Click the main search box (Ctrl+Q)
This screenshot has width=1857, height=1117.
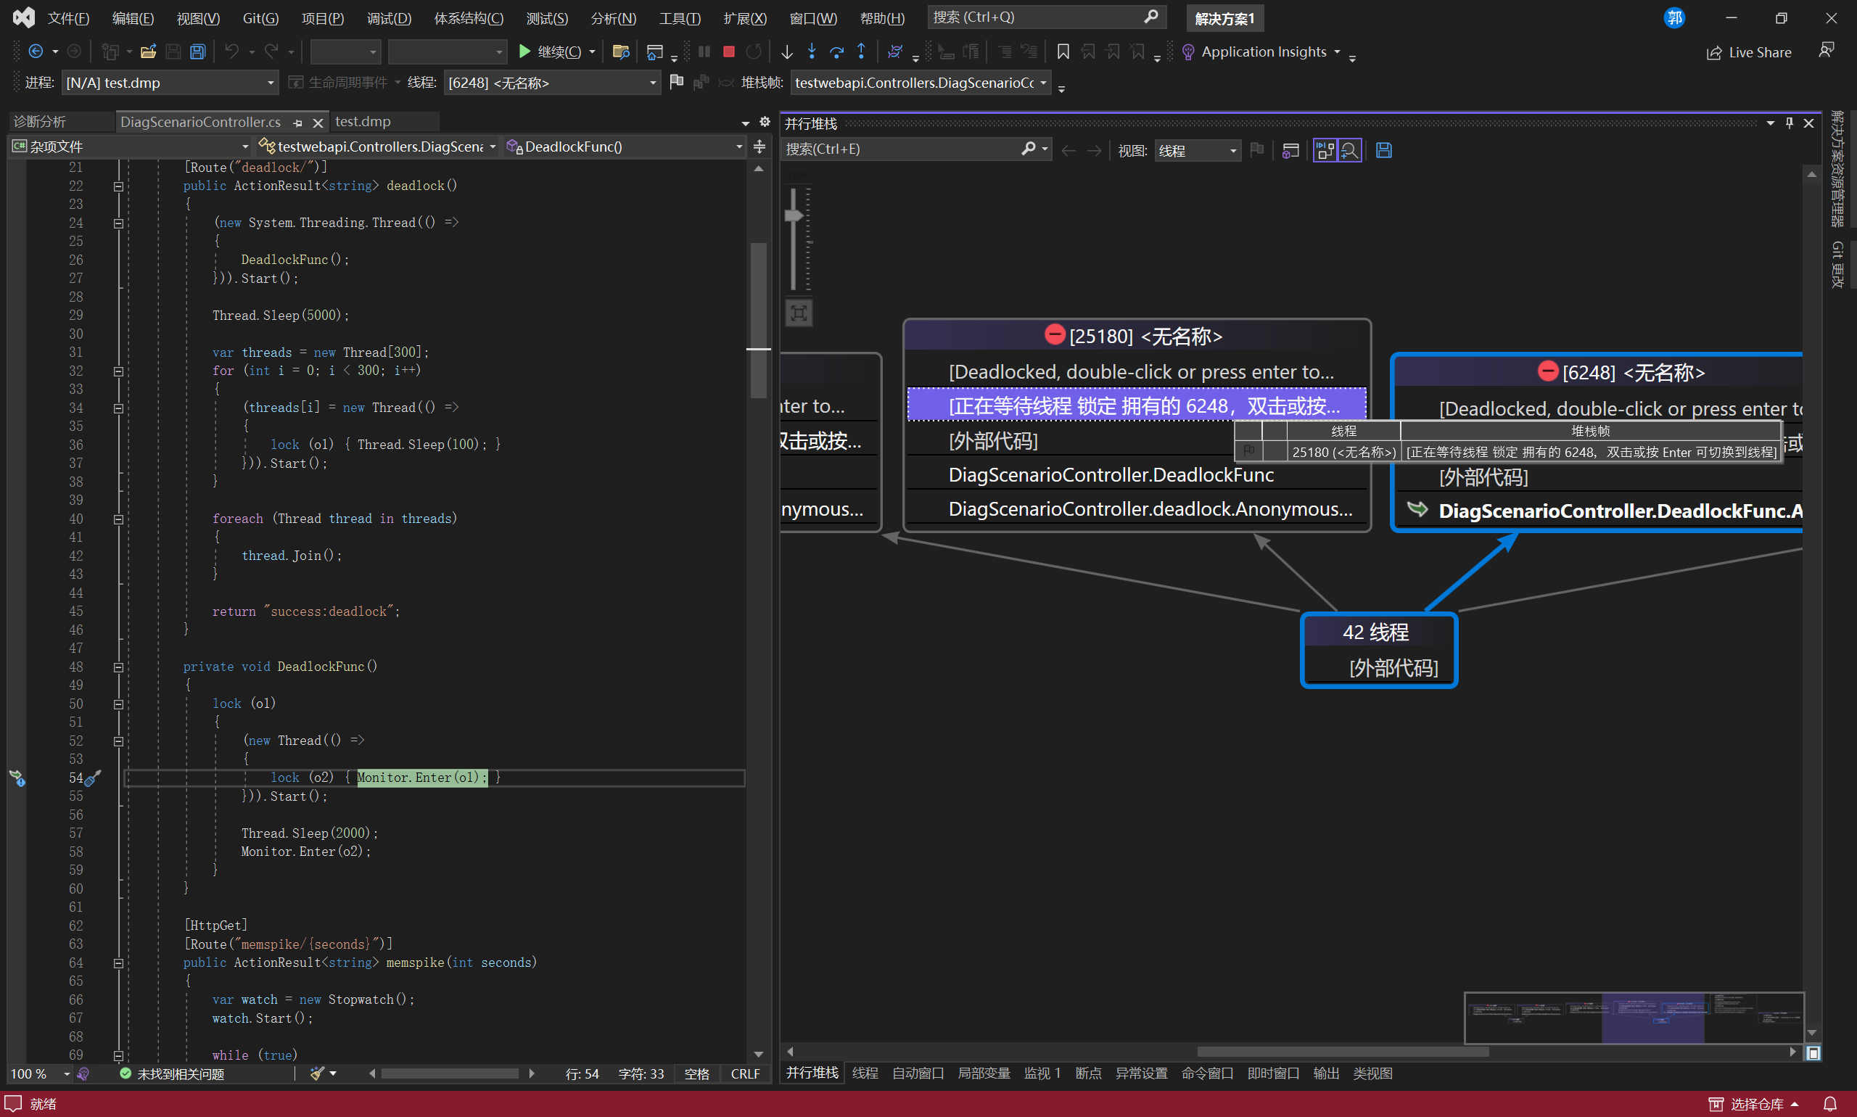pyautogui.click(x=1046, y=17)
